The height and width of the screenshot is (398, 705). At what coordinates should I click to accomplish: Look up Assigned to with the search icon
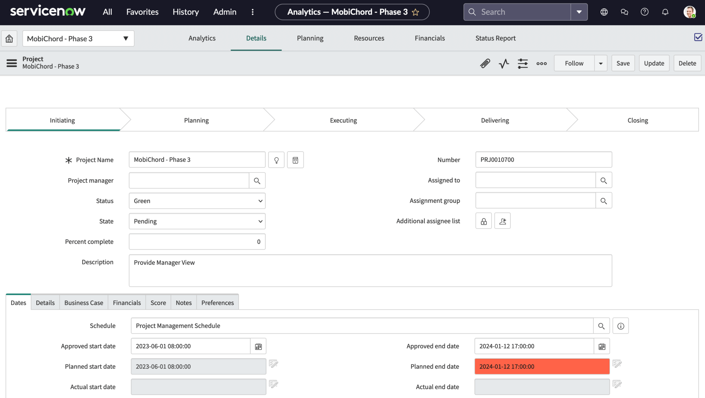[x=604, y=180]
